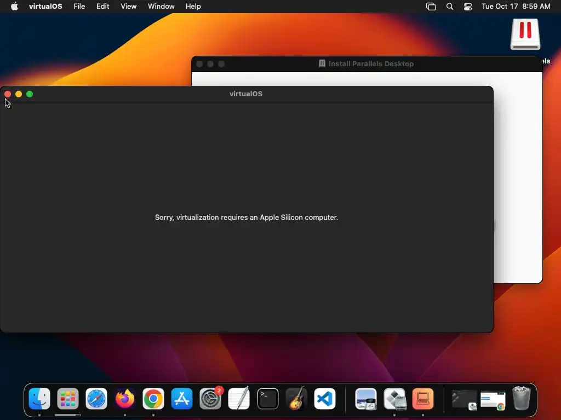Open System Settings with badge 2
The width and height of the screenshot is (561, 420).
click(x=210, y=399)
